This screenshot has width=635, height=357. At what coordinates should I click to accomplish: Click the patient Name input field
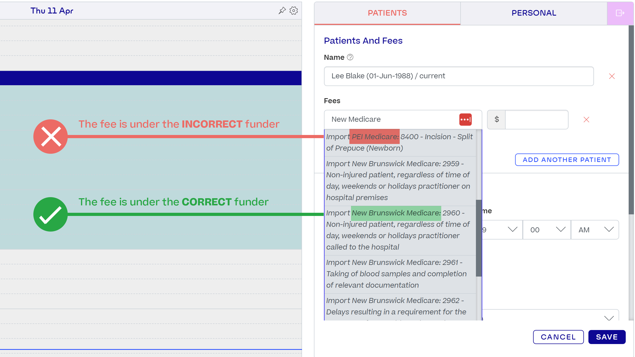point(459,76)
